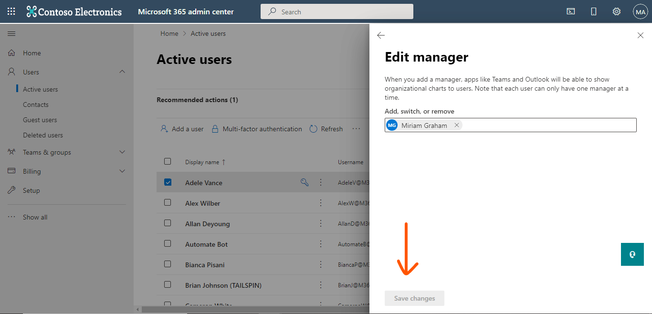Viewport: 652px width, 314px height.
Task: Expand the Billing section
Action: pyautogui.click(x=122, y=171)
